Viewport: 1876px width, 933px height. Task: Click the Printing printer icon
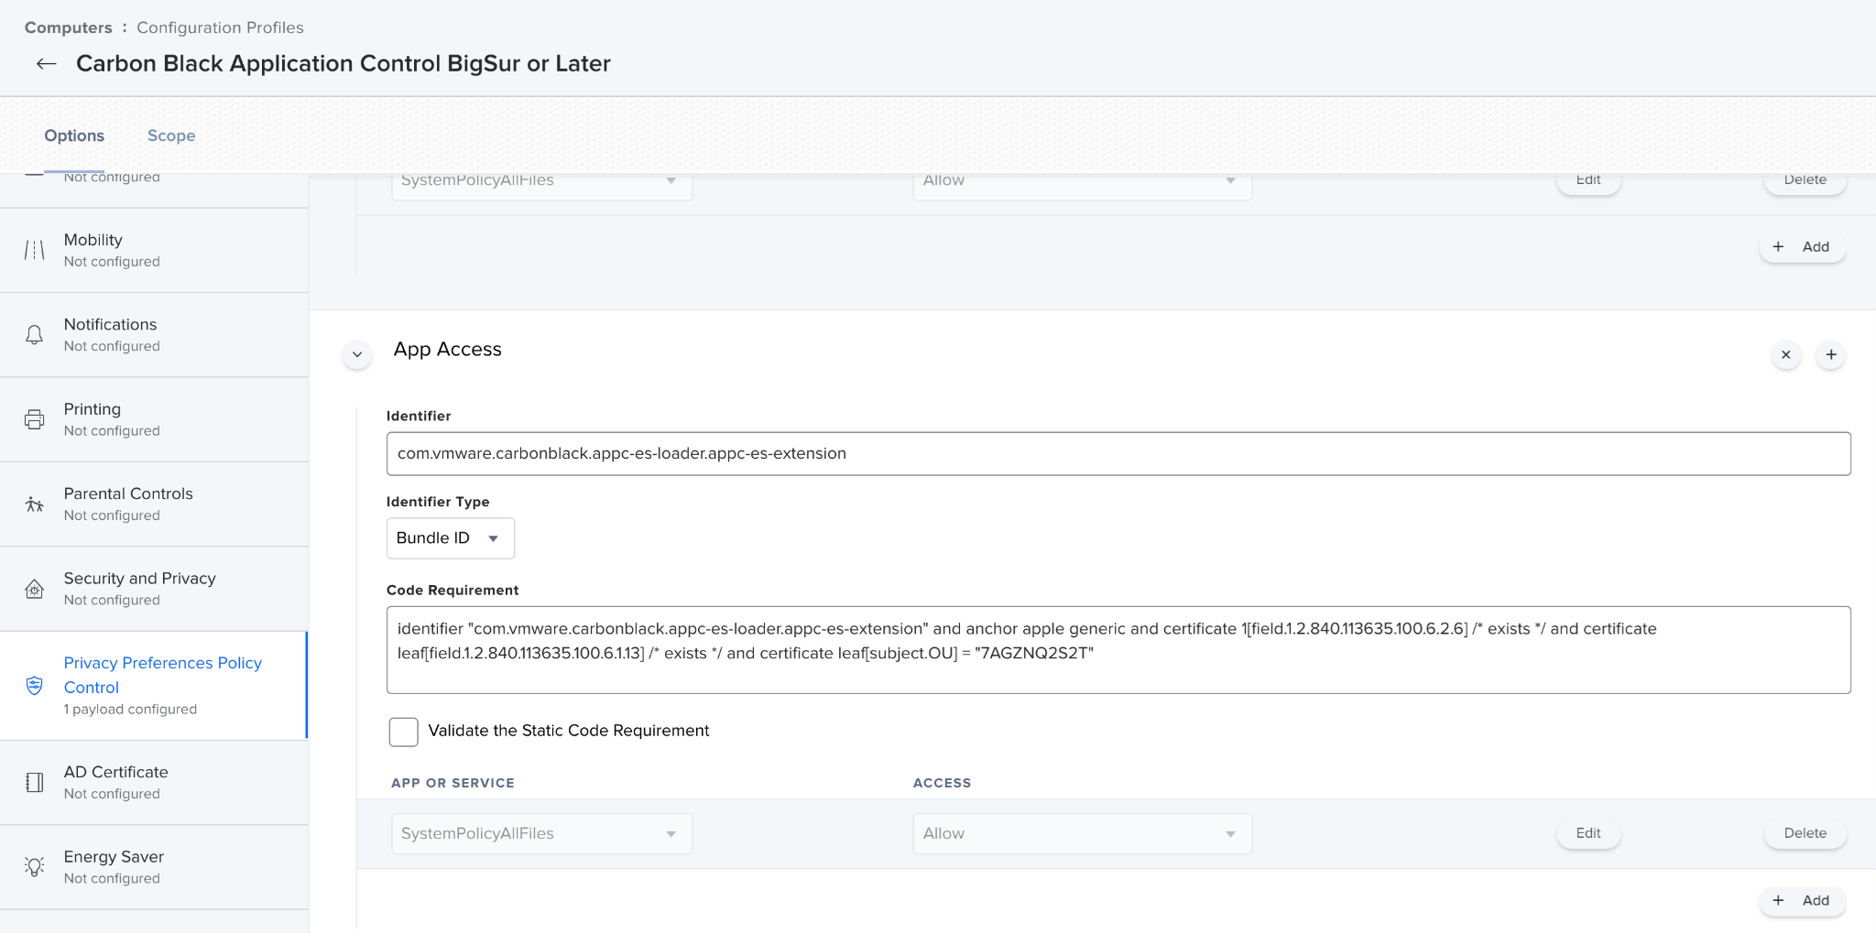click(x=34, y=419)
